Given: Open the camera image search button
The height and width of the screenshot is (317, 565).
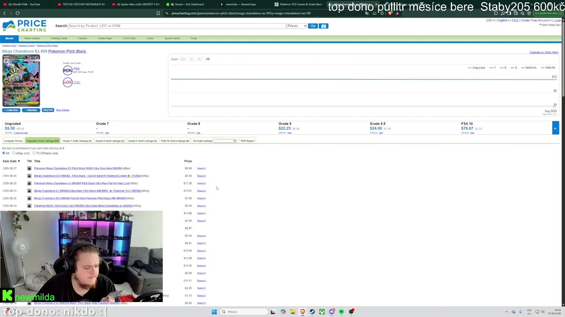Looking at the screenshot, I should [x=324, y=26].
